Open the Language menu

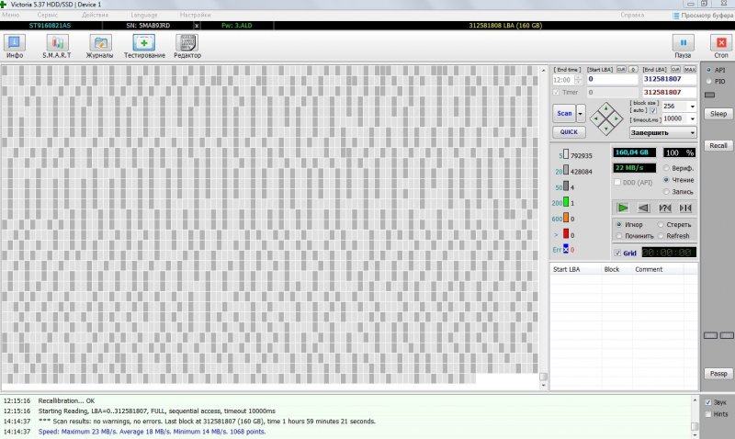point(144,16)
